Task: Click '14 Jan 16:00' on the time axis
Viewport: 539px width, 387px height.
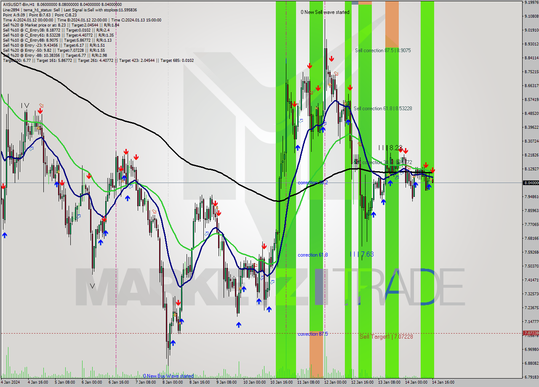Action: tap(443, 382)
